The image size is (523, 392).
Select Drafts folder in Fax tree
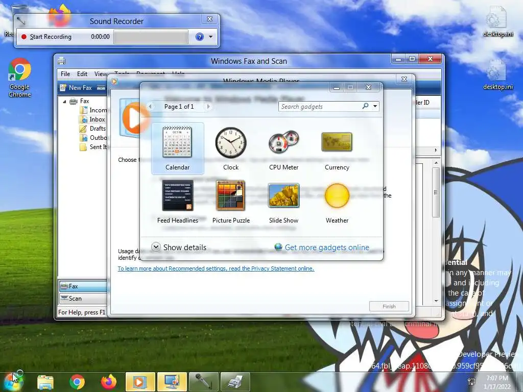click(x=93, y=128)
